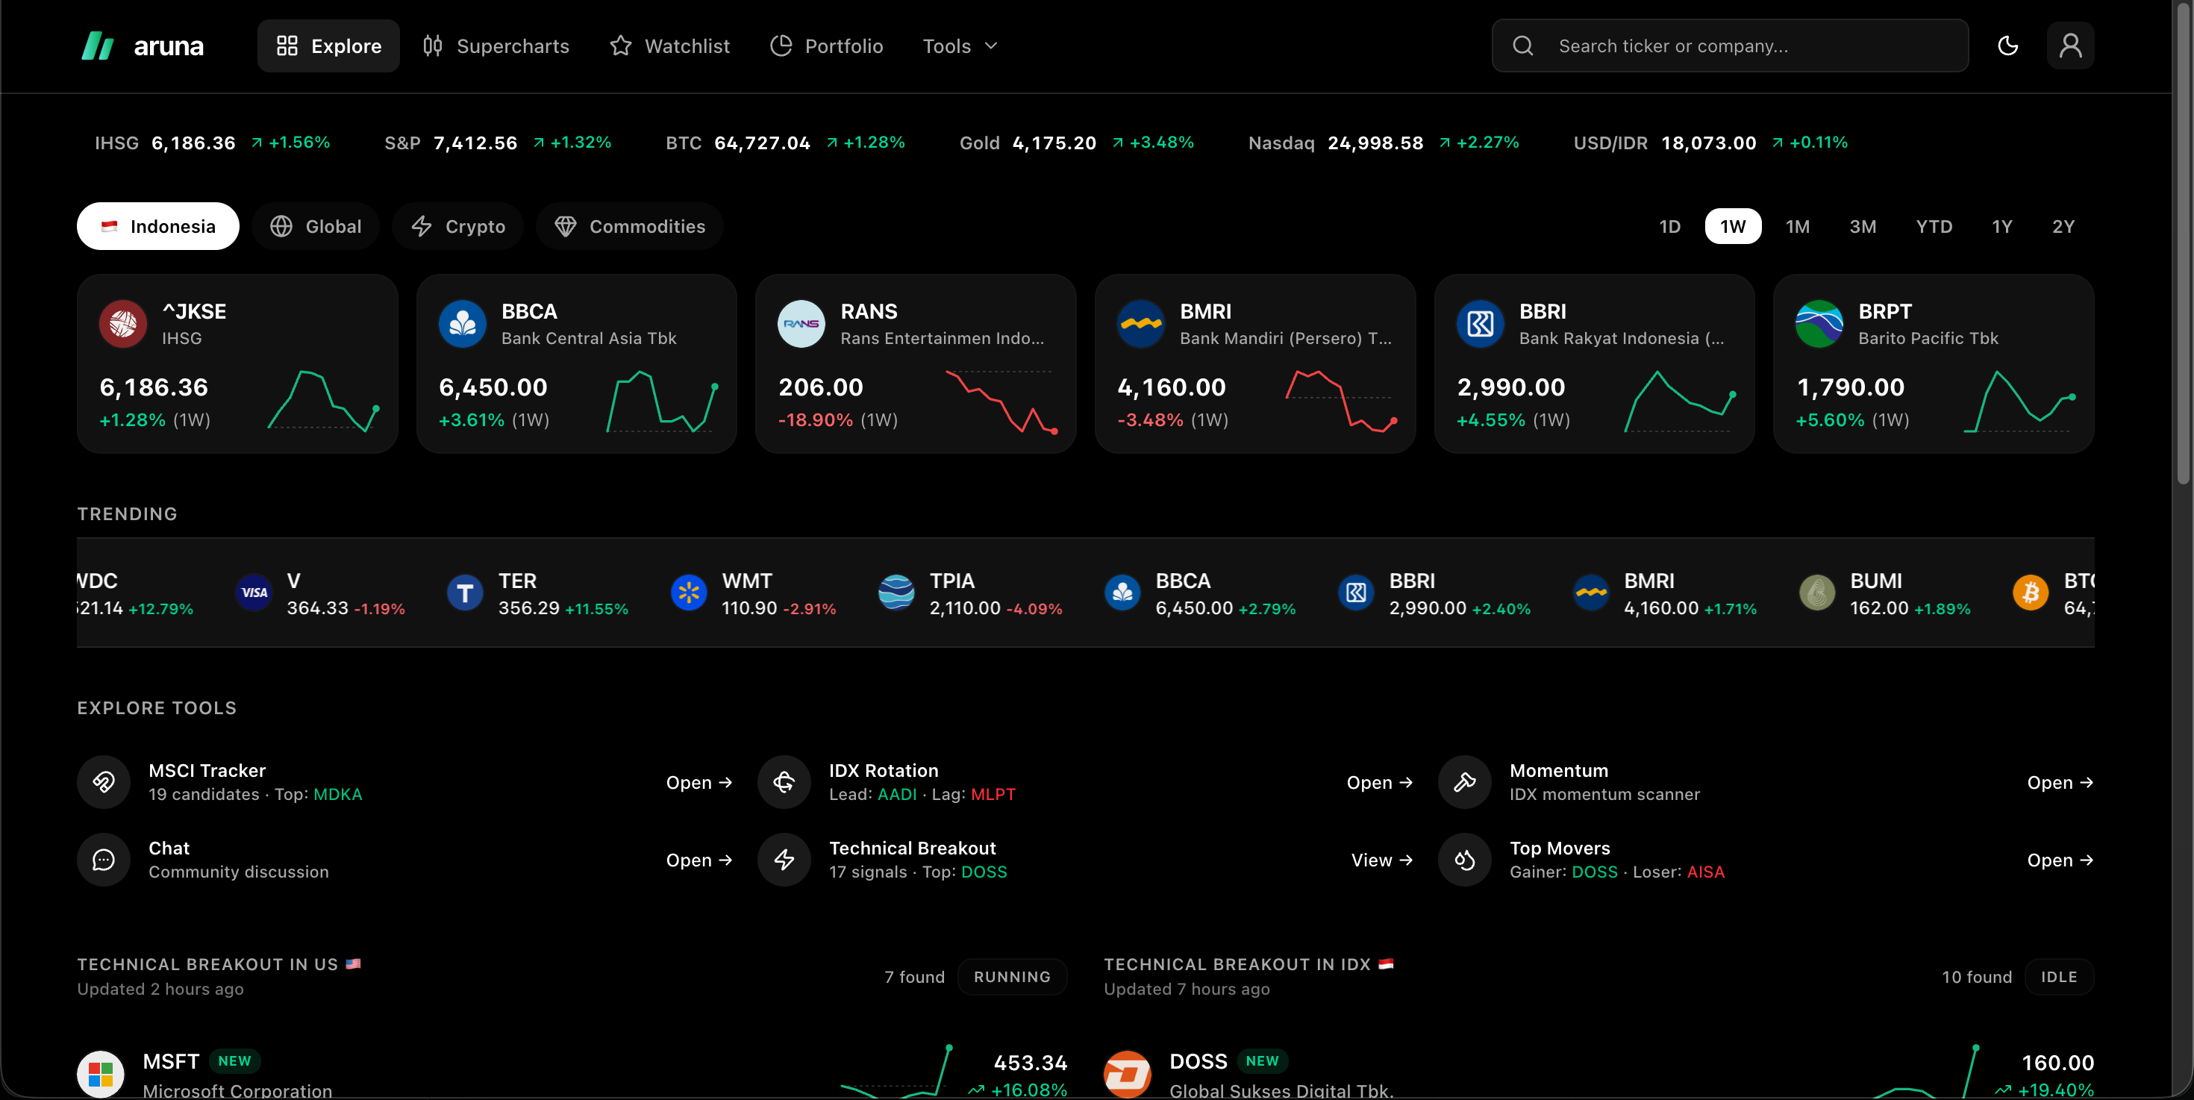Click the RANS 1W sparkline chart
The width and height of the screenshot is (2194, 1100).
1001,401
